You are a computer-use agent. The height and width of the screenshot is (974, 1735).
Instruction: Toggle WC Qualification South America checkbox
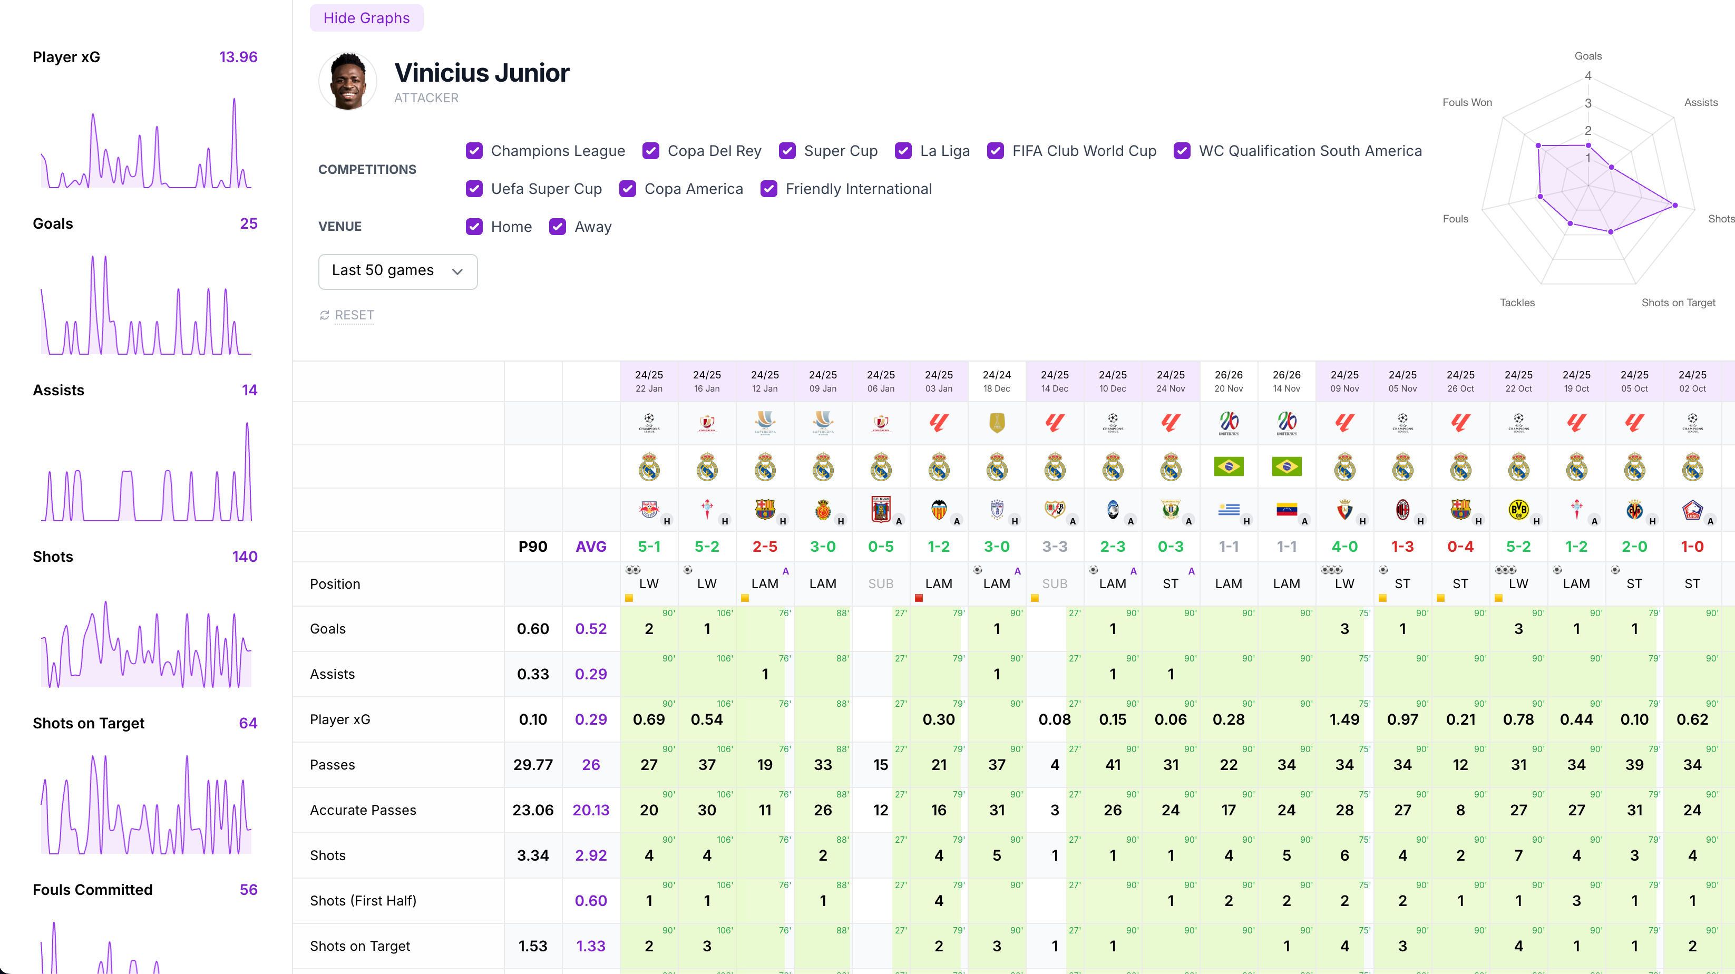click(1182, 151)
